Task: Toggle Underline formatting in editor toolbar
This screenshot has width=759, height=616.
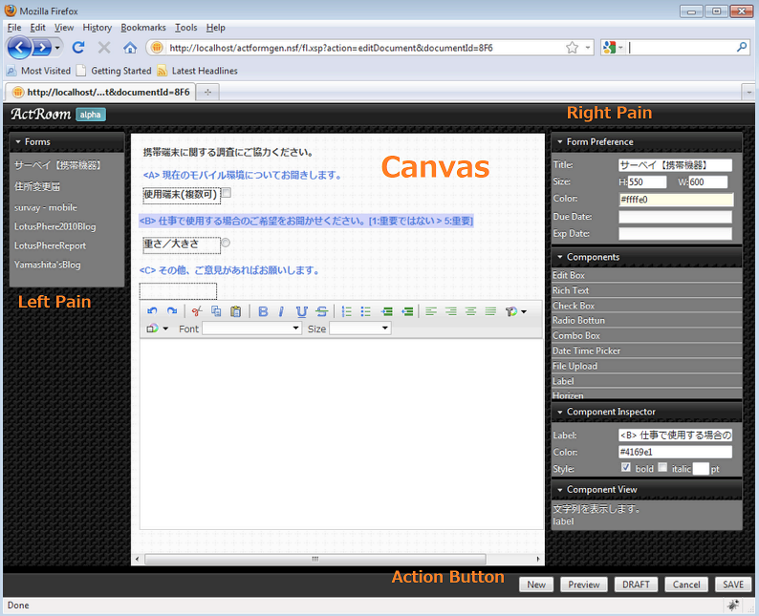Action: pyautogui.click(x=301, y=312)
